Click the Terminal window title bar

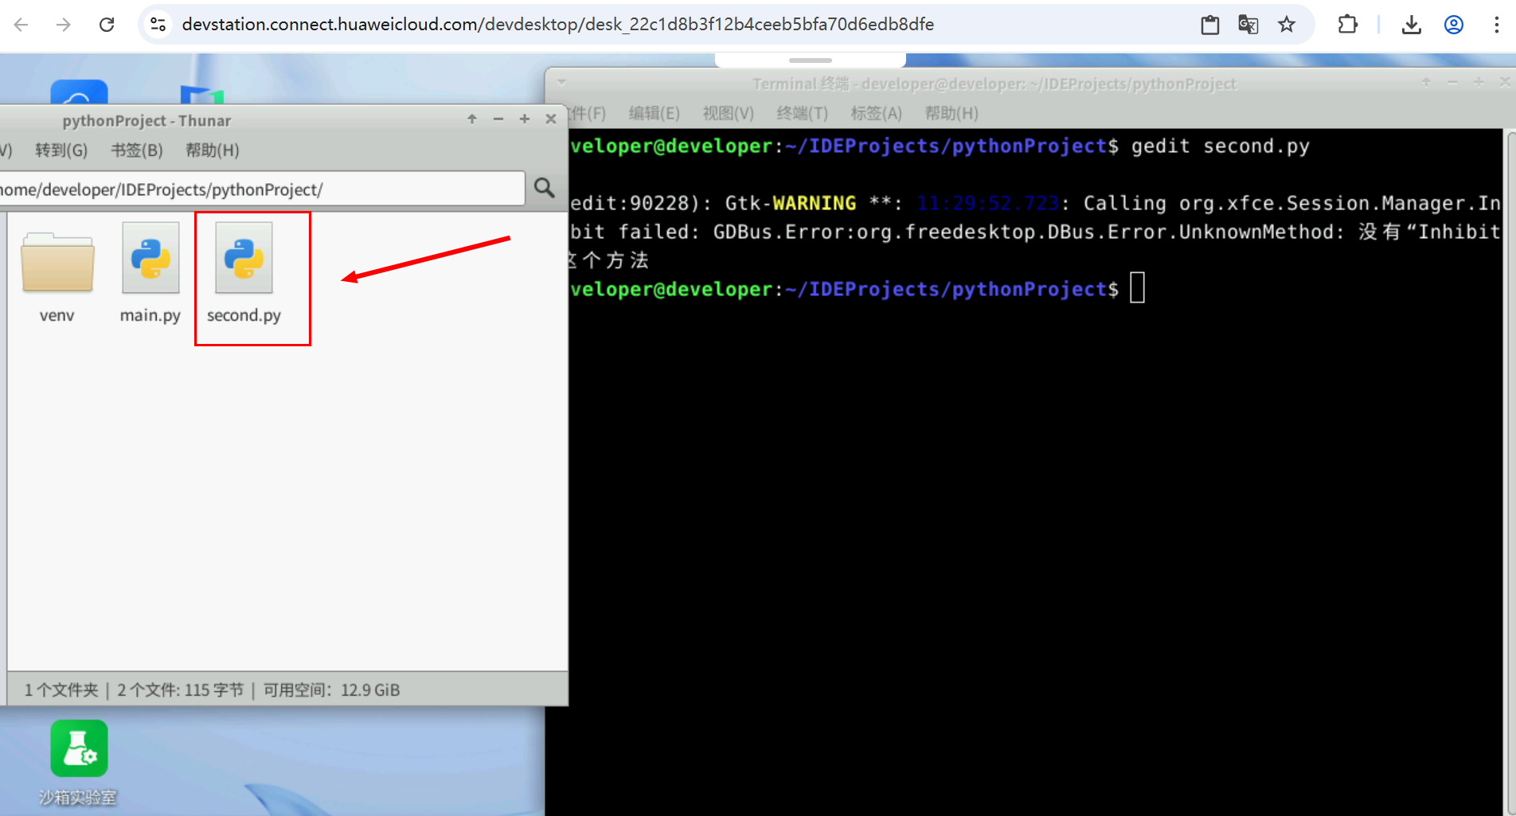[994, 84]
